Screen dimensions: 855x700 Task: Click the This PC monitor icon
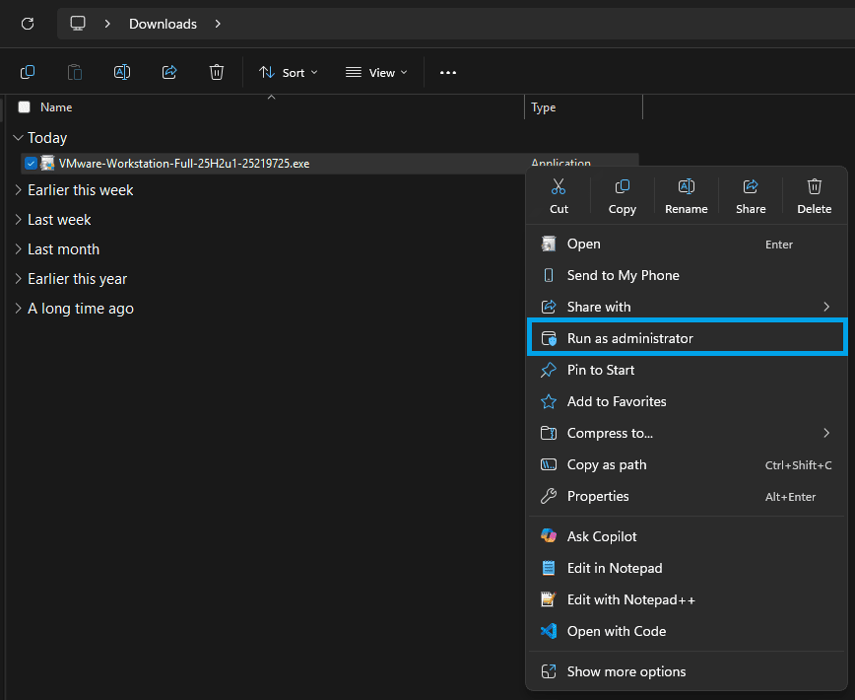tap(78, 24)
